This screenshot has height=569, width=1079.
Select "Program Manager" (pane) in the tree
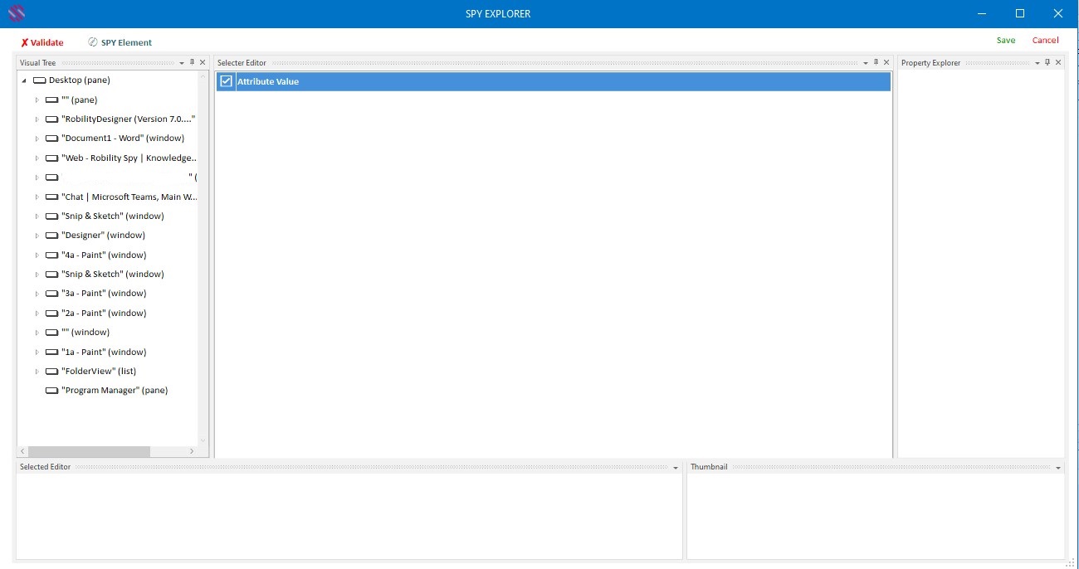tap(114, 391)
